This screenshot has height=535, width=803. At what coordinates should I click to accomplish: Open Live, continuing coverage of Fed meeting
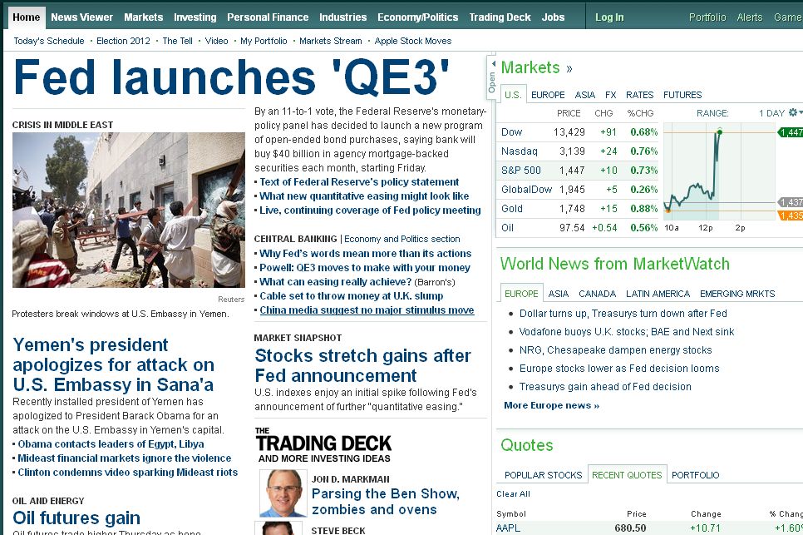(370, 211)
